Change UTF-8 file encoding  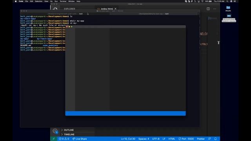pyautogui.click(x=156, y=139)
